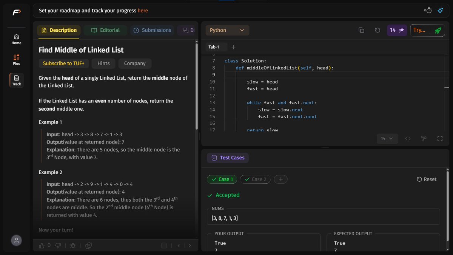453x255 pixels.
Task: Open the font size 14 dropdown
Action: pyautogui.click(x=387, y=139)
